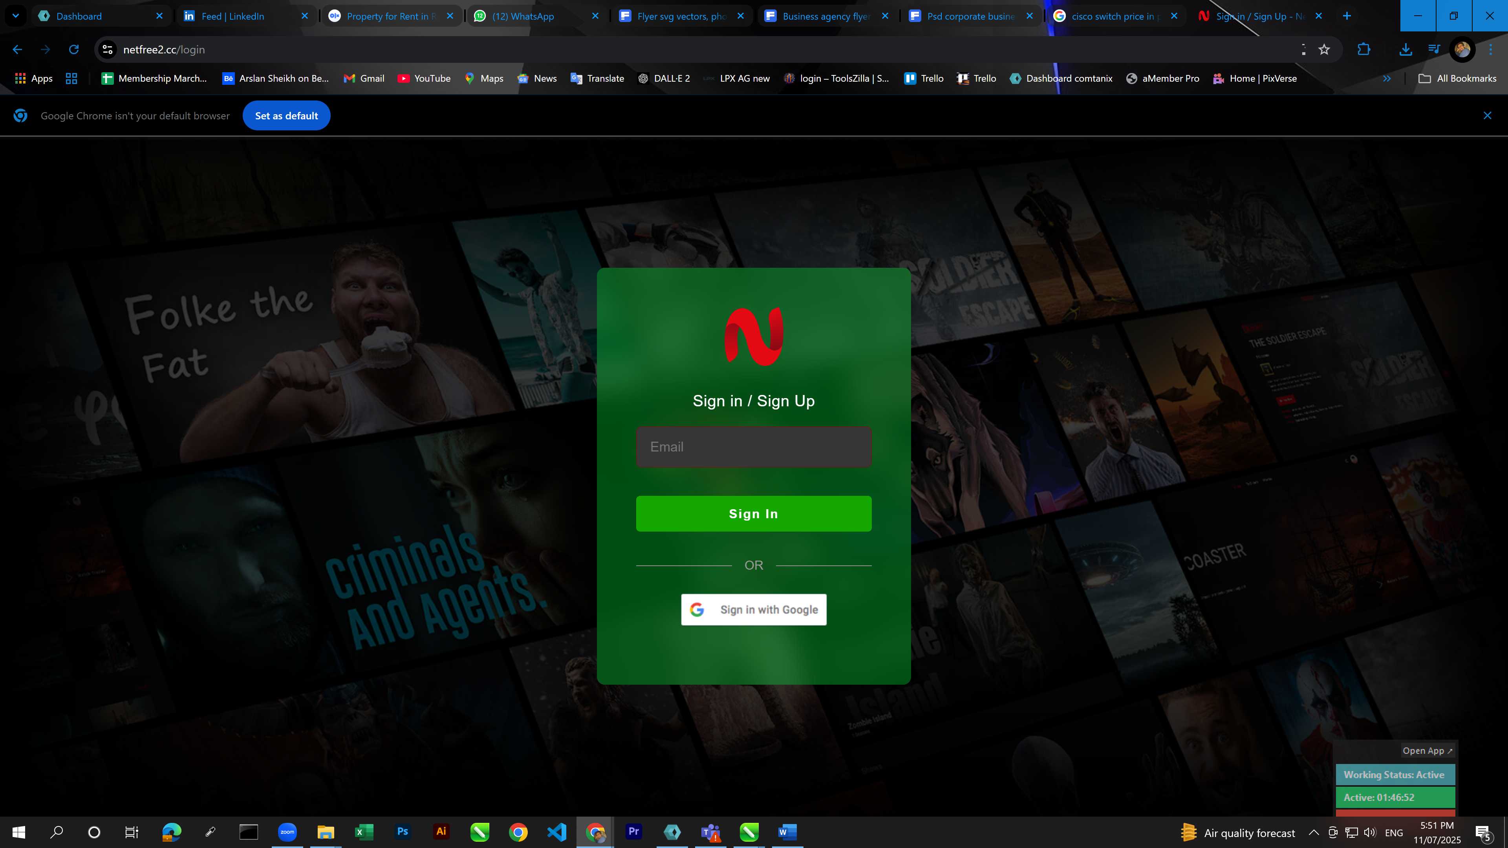
Task: Close the Feed | LinkedIn tab
Action: (x=304, y=16)
